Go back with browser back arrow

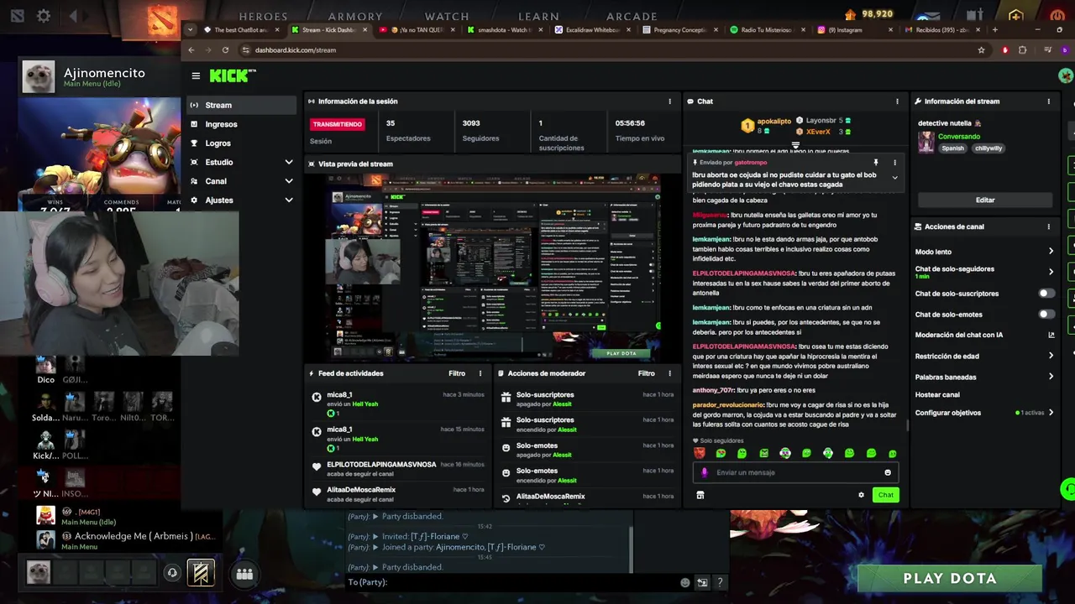[x=191, y=50]
